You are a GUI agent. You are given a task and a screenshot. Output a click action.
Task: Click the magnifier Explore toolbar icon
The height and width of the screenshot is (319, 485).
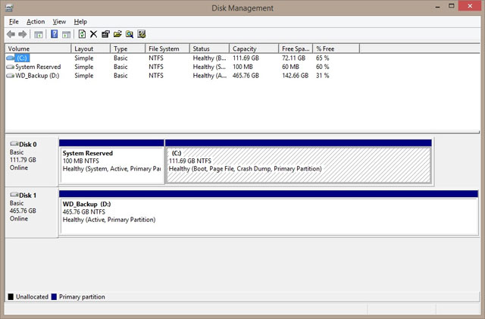pyautogui.click(x=130, y=34)
